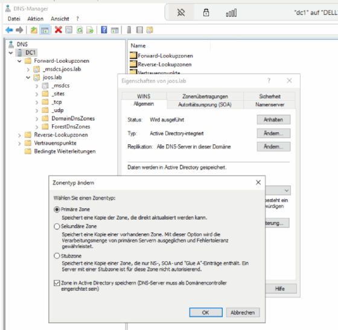Open the Ansicht menu
Screen dimensions: 338x330
pyautogui.click(x=60, y=19)
